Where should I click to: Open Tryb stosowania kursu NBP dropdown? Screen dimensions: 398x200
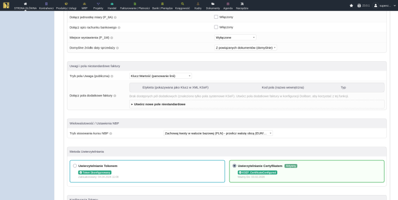click(218, 133)
